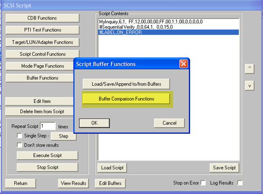Open Script Control Functions
263x194 pixels.
[42, 54]
